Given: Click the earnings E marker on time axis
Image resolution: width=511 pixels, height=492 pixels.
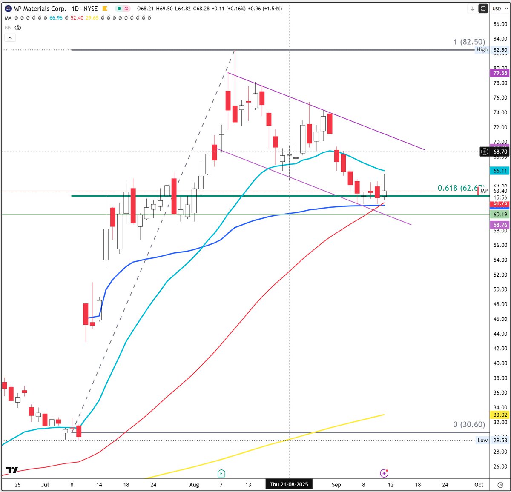Looking at the screenshot, I should 221,473.
